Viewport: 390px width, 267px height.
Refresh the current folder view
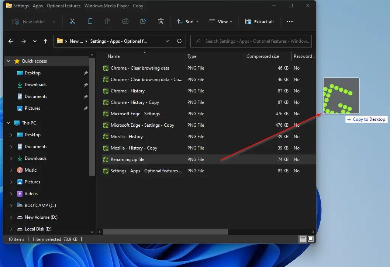(x=179, y=41)
